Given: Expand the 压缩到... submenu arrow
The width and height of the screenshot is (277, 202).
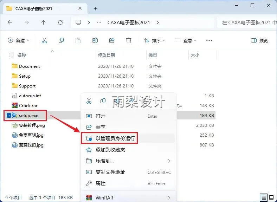Looking at the screenshot, I should coord(169,161).
